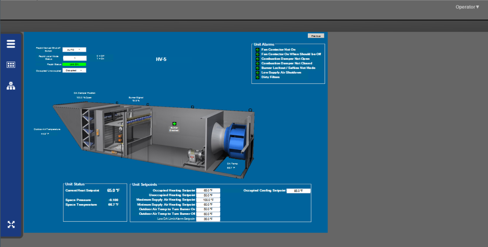
Task: Click the Rapid Manual Shut-off Switch label
Action: point(48,50)
